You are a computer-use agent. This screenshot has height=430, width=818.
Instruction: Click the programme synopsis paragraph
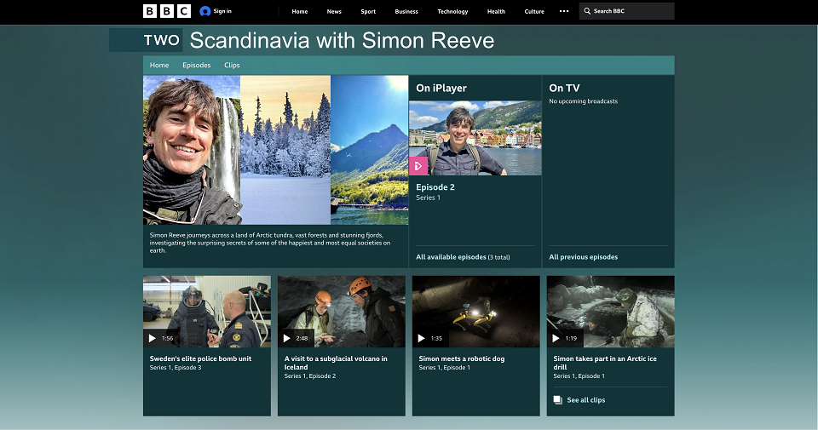(270, 243)
